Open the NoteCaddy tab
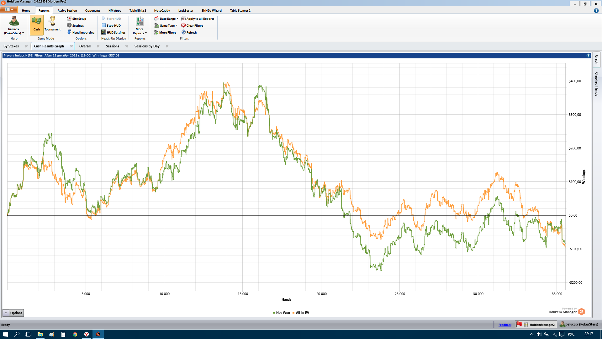The width and height of the screenshot is (602, 339). point(162,10)
